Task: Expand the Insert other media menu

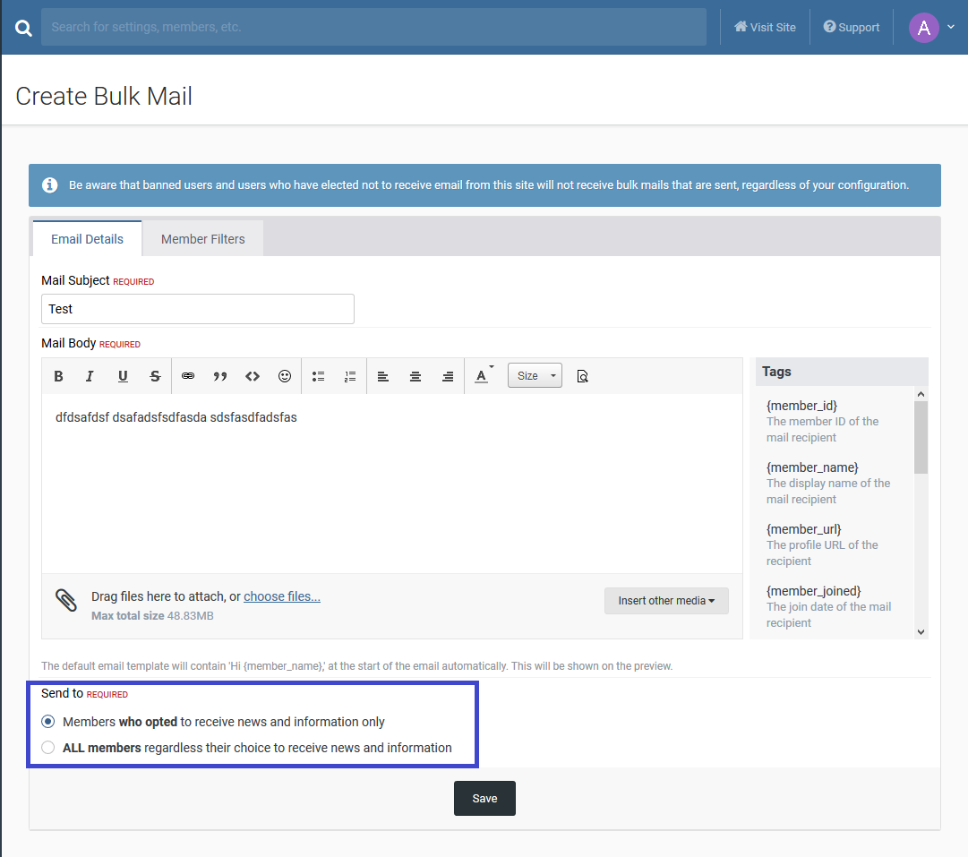Action: coord(666,601)
